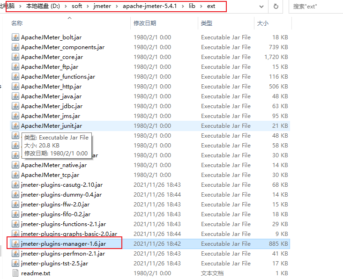Click the refresh button beside the address bar
The image size is (343, 279).
(276, 7)
